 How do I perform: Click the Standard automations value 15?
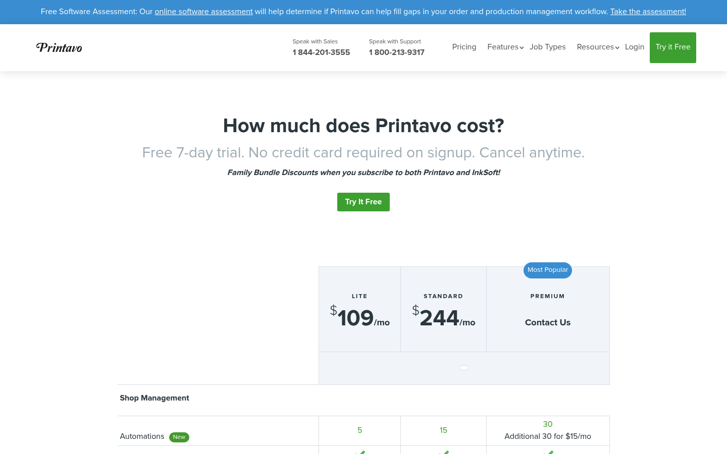point(443,430)
